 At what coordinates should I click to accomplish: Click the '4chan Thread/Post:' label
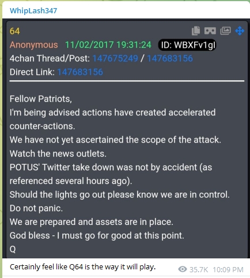point(50,58)
